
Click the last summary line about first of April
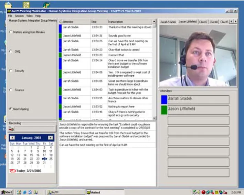[107, 145]
